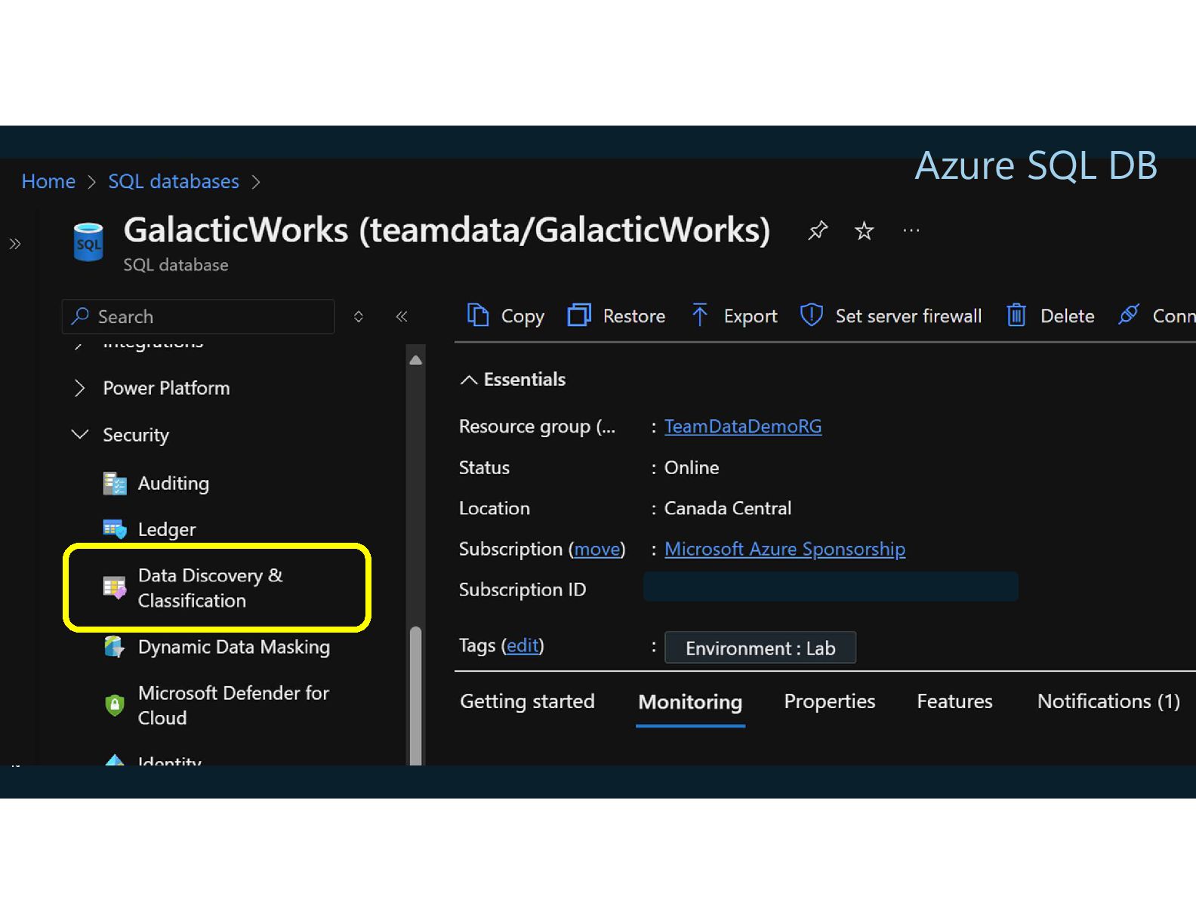Click the Environment : Lab tag

tap(760, 648)
